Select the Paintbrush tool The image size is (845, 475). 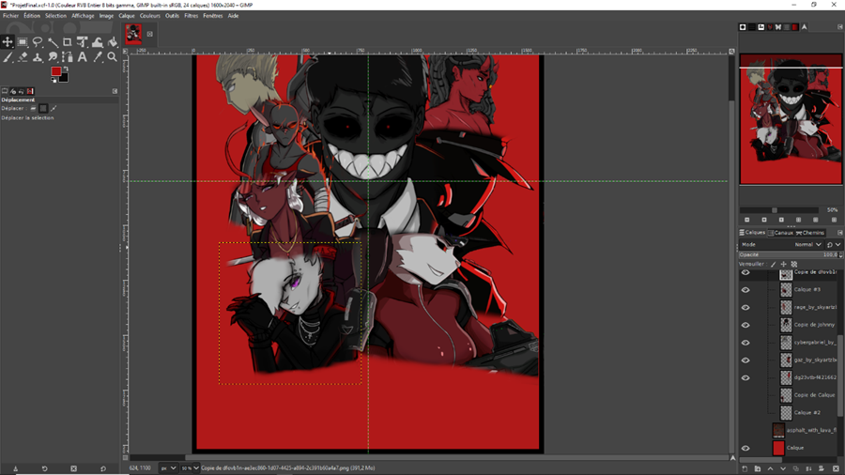coord(8,57)
